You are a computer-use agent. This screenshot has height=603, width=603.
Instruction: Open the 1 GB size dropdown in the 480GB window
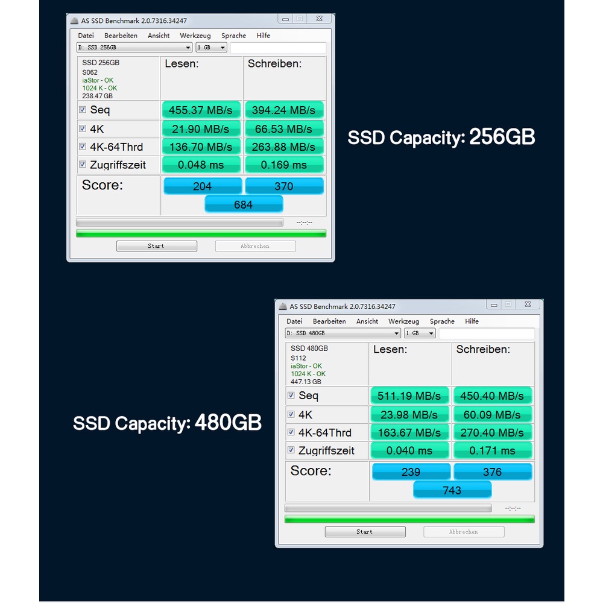tap(420, 333)
